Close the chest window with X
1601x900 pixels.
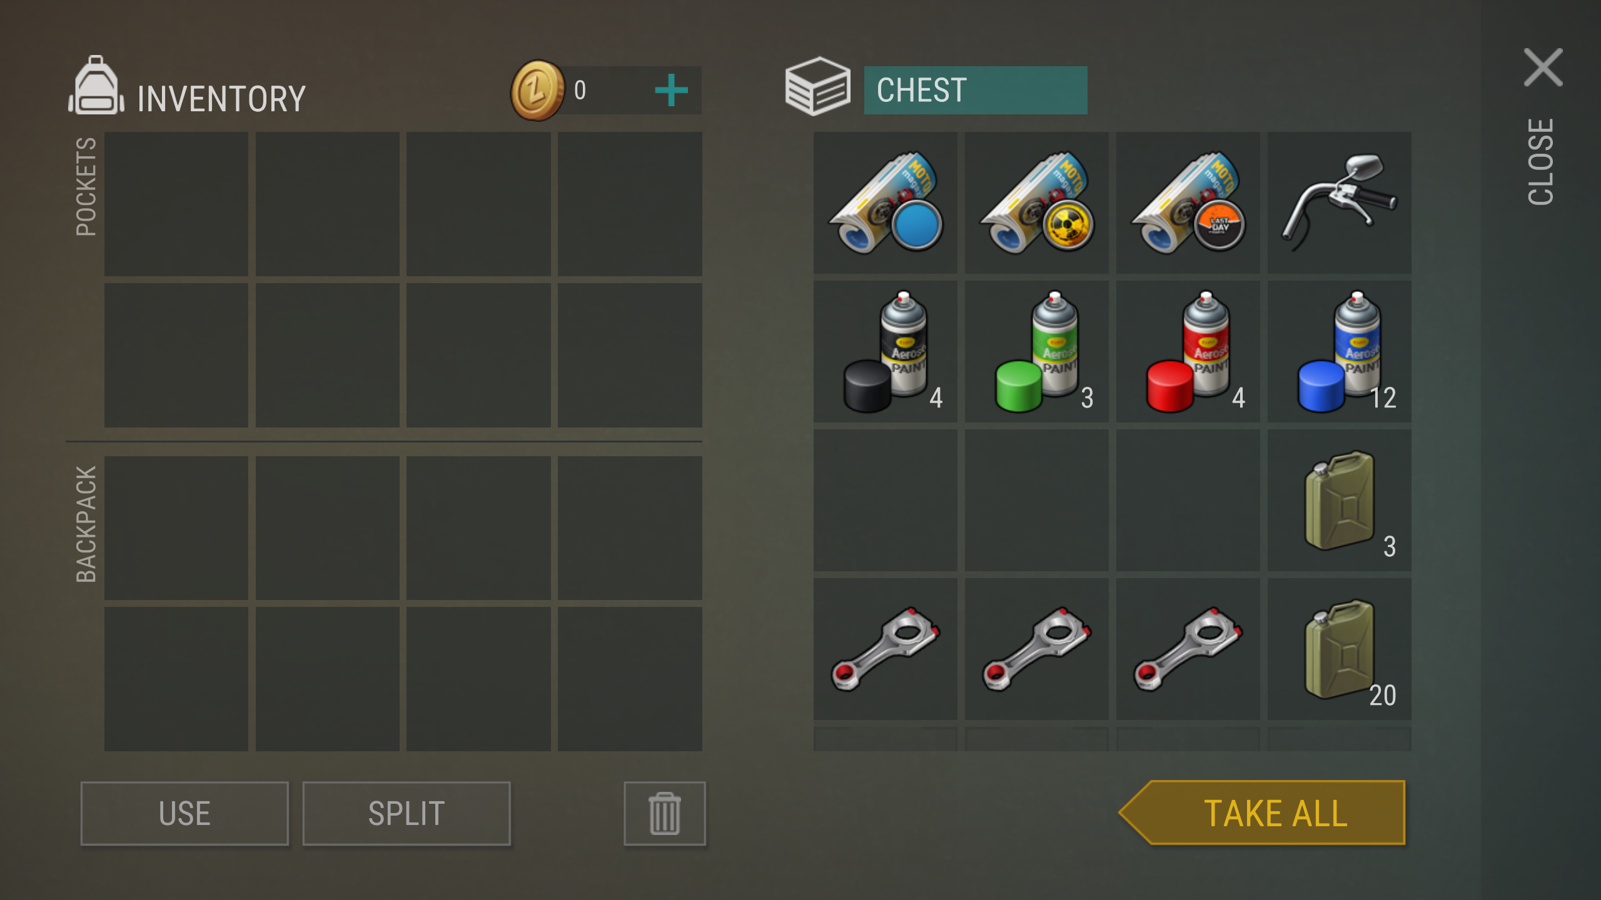click(x=1543, y=67)
